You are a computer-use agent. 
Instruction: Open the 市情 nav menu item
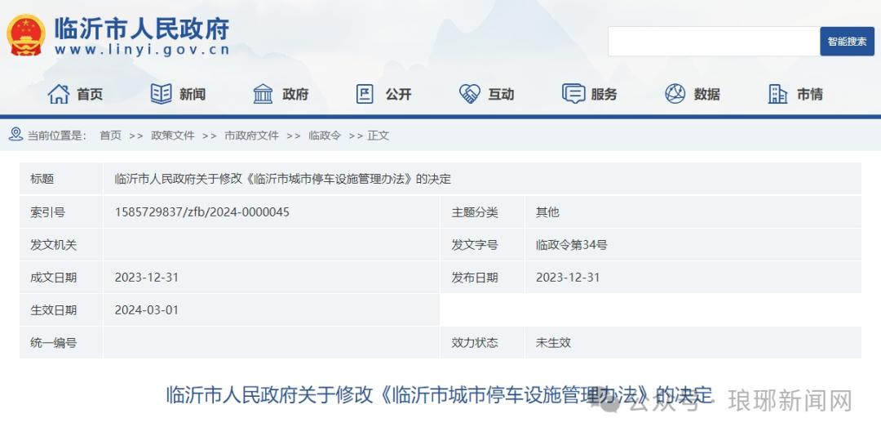tap(810, 95)
